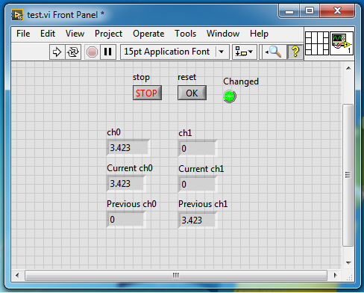Click the vertical scrollbar thumb

[x=348, y=175]
